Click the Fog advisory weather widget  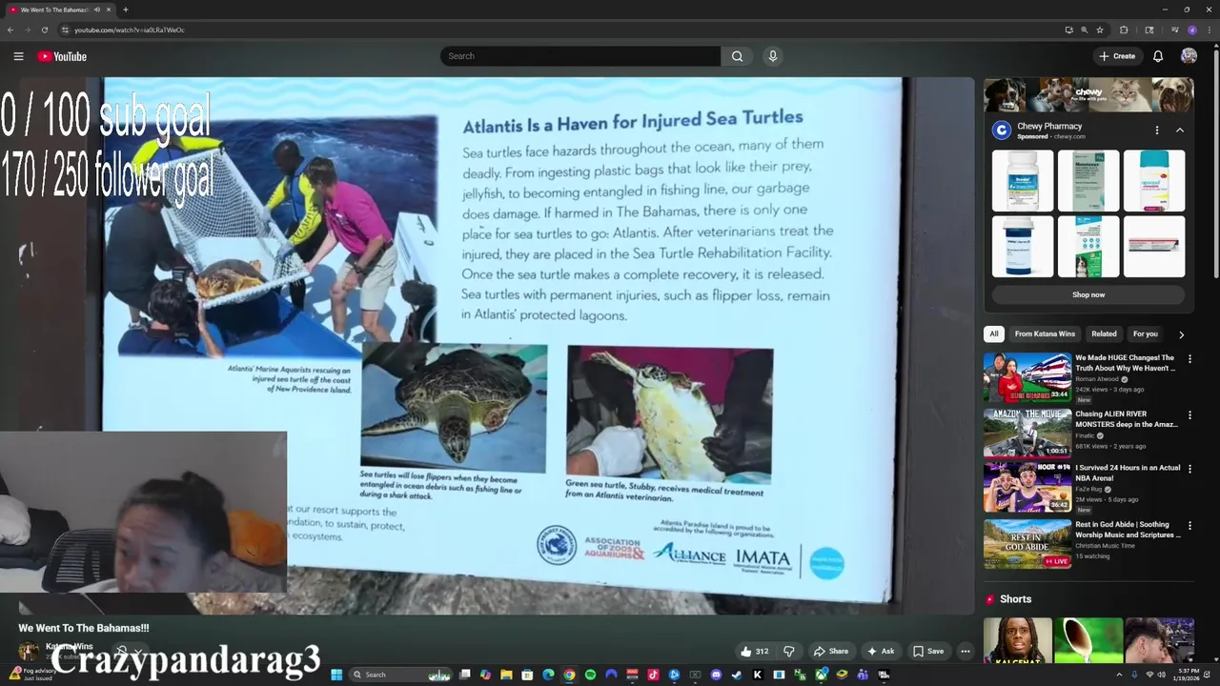point(31,675)
